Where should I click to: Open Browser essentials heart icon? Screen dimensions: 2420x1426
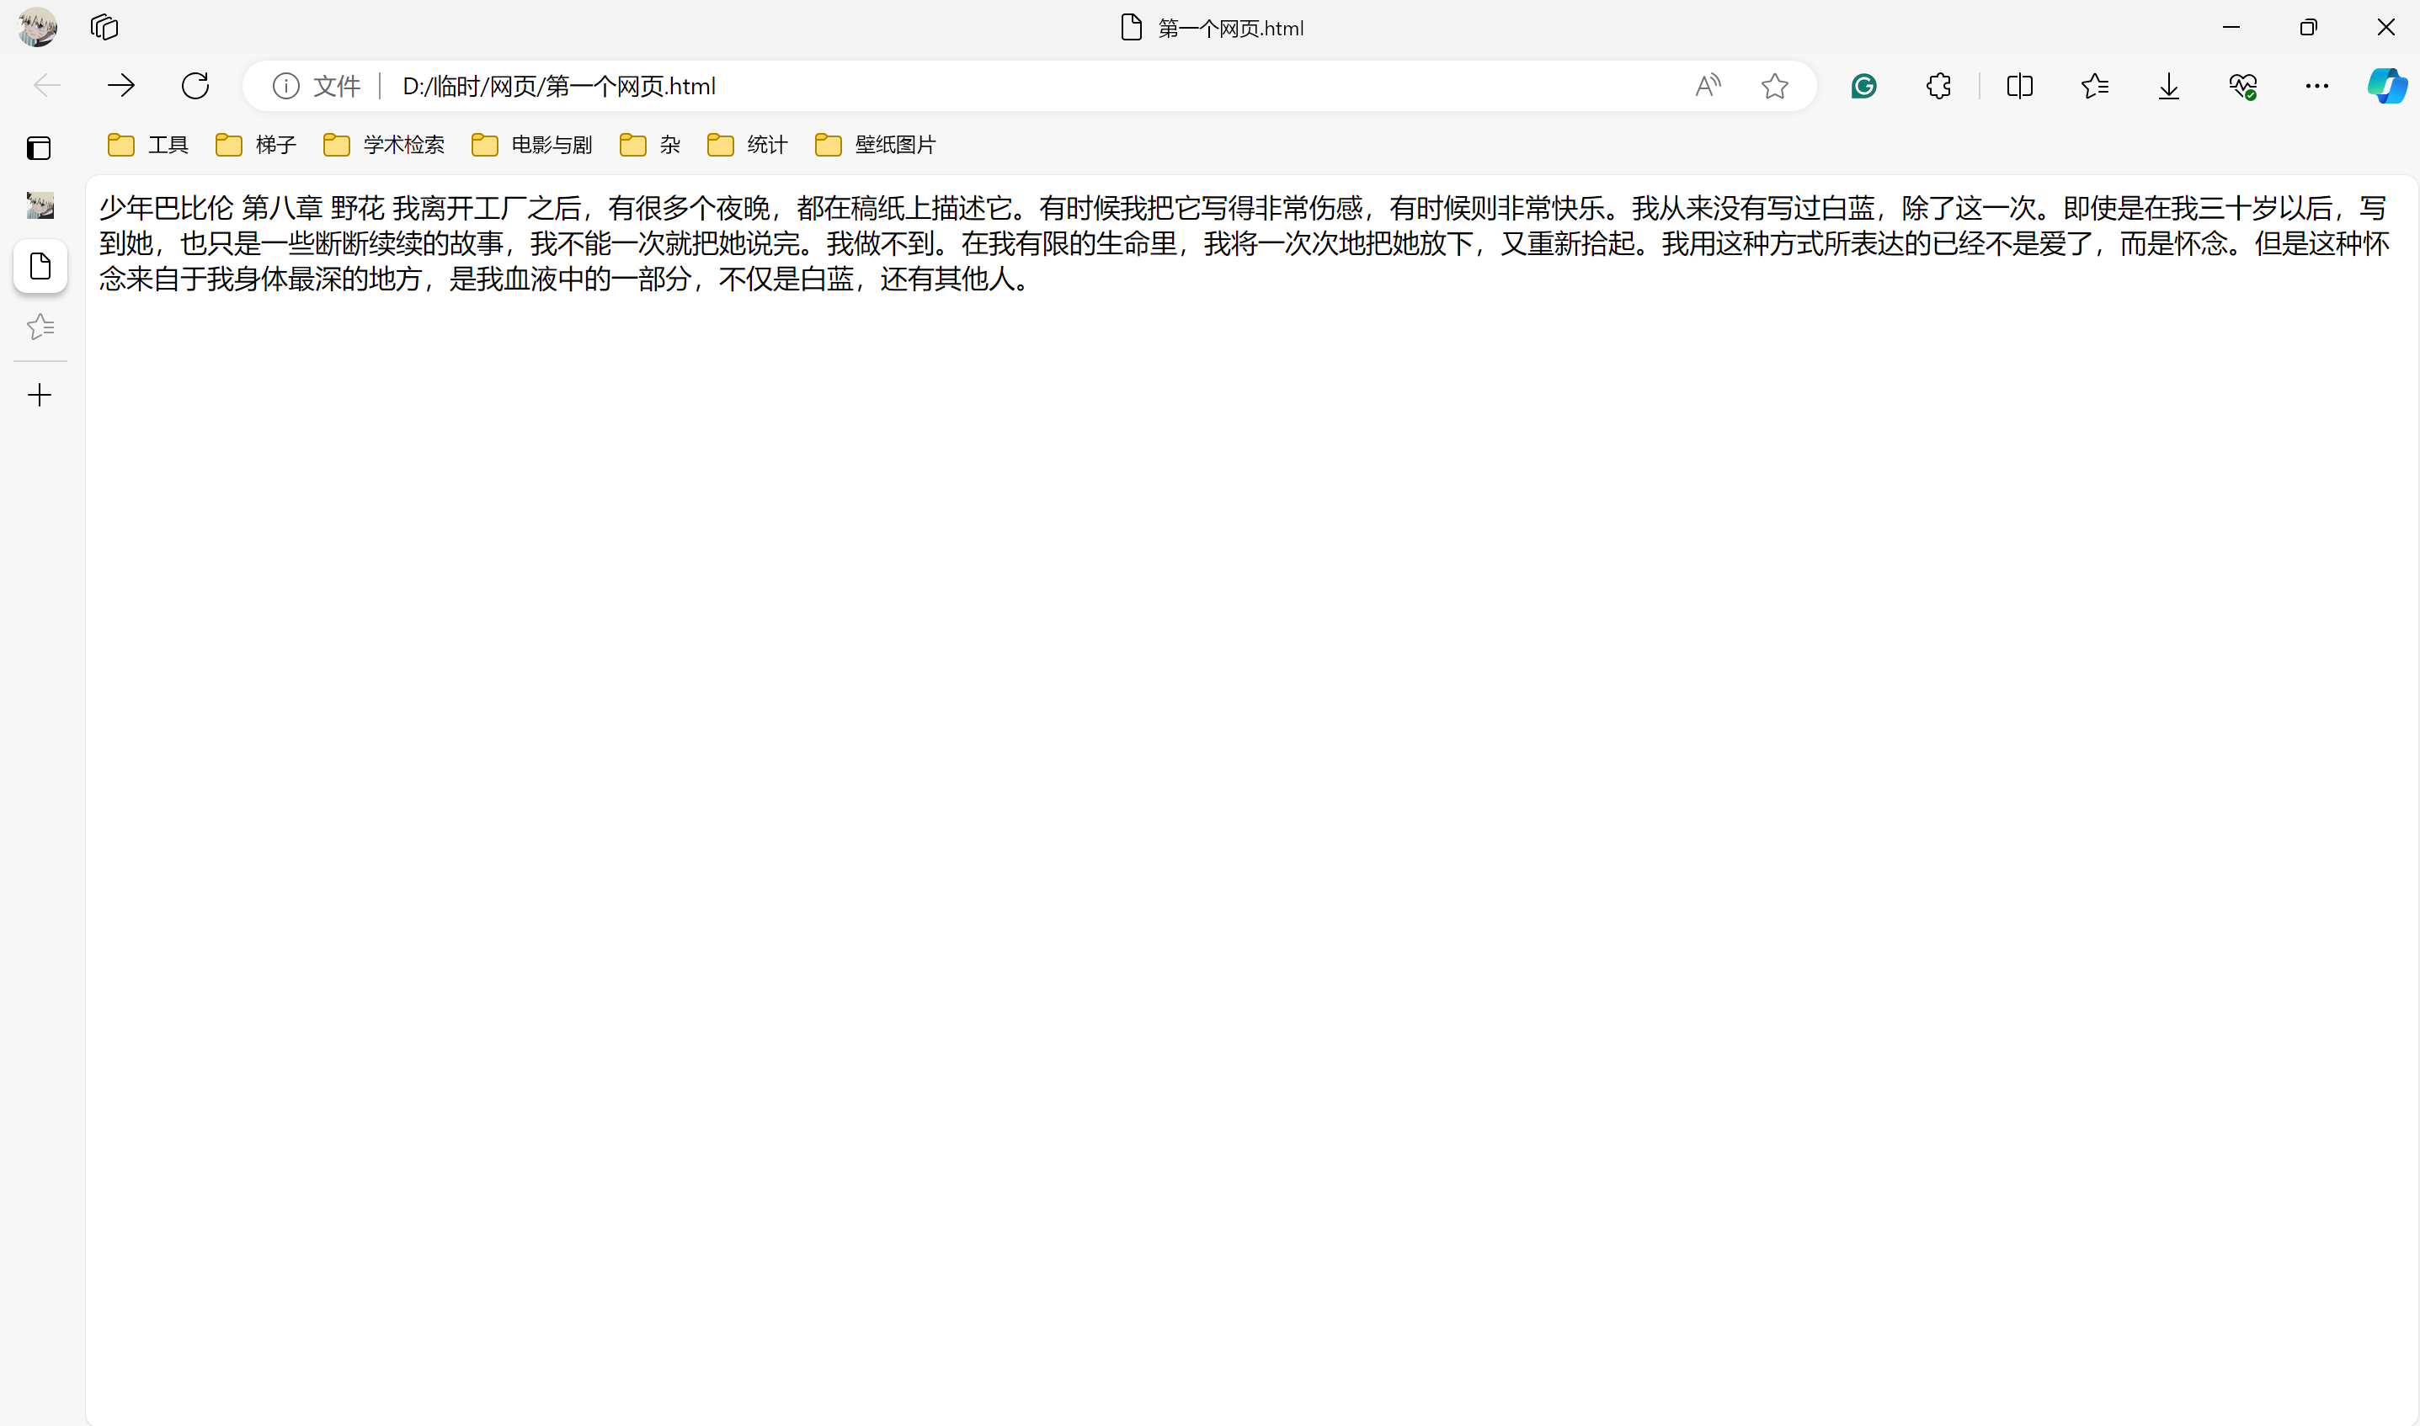pos(2242,86)
